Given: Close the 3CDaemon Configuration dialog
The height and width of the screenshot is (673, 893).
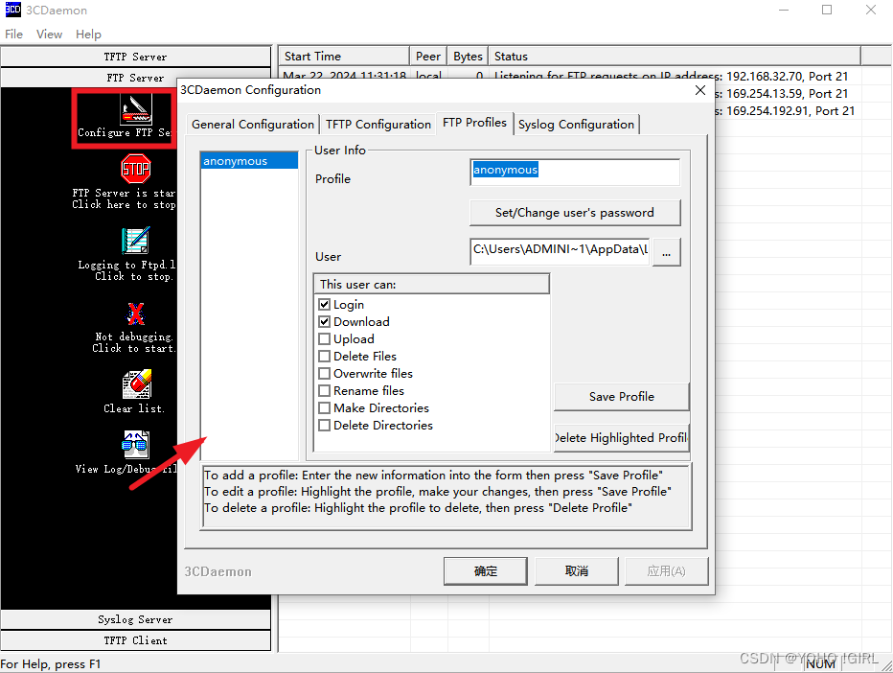Looking at the screenshot, I should pos(700,90).
